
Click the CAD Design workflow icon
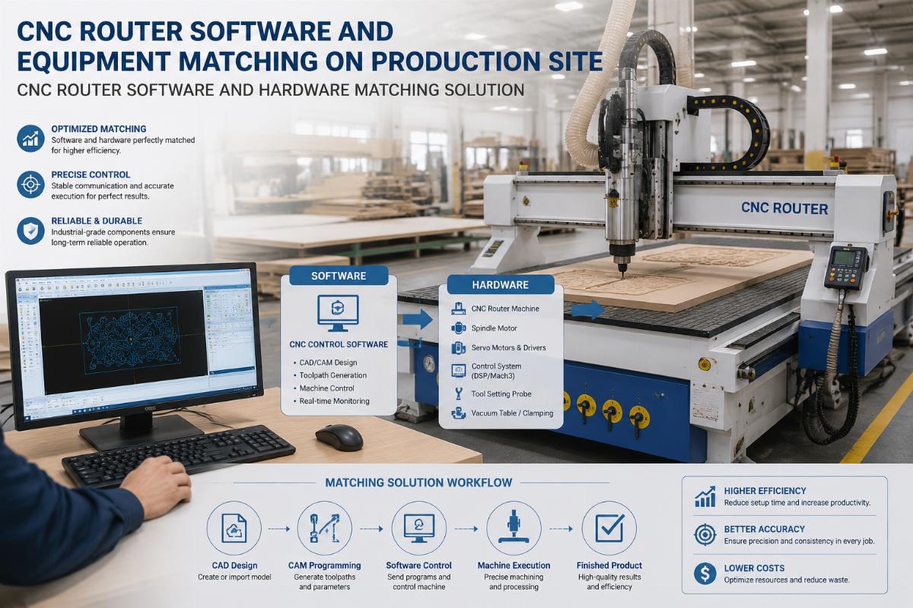point(234,528)
